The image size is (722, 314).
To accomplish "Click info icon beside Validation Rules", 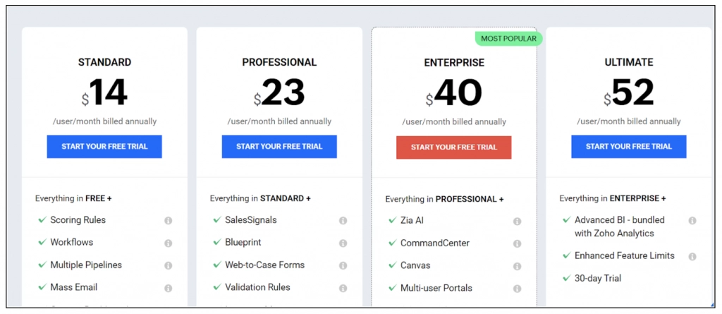I will (x=343, y=289).
